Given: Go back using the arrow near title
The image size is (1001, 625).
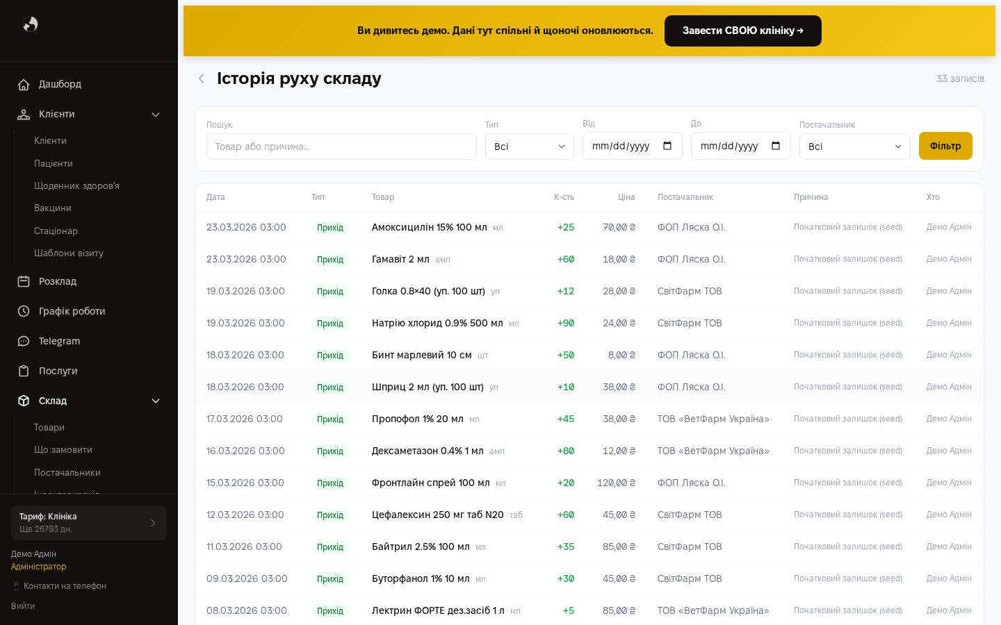Looking at the screenshot, I should (202, 78).
